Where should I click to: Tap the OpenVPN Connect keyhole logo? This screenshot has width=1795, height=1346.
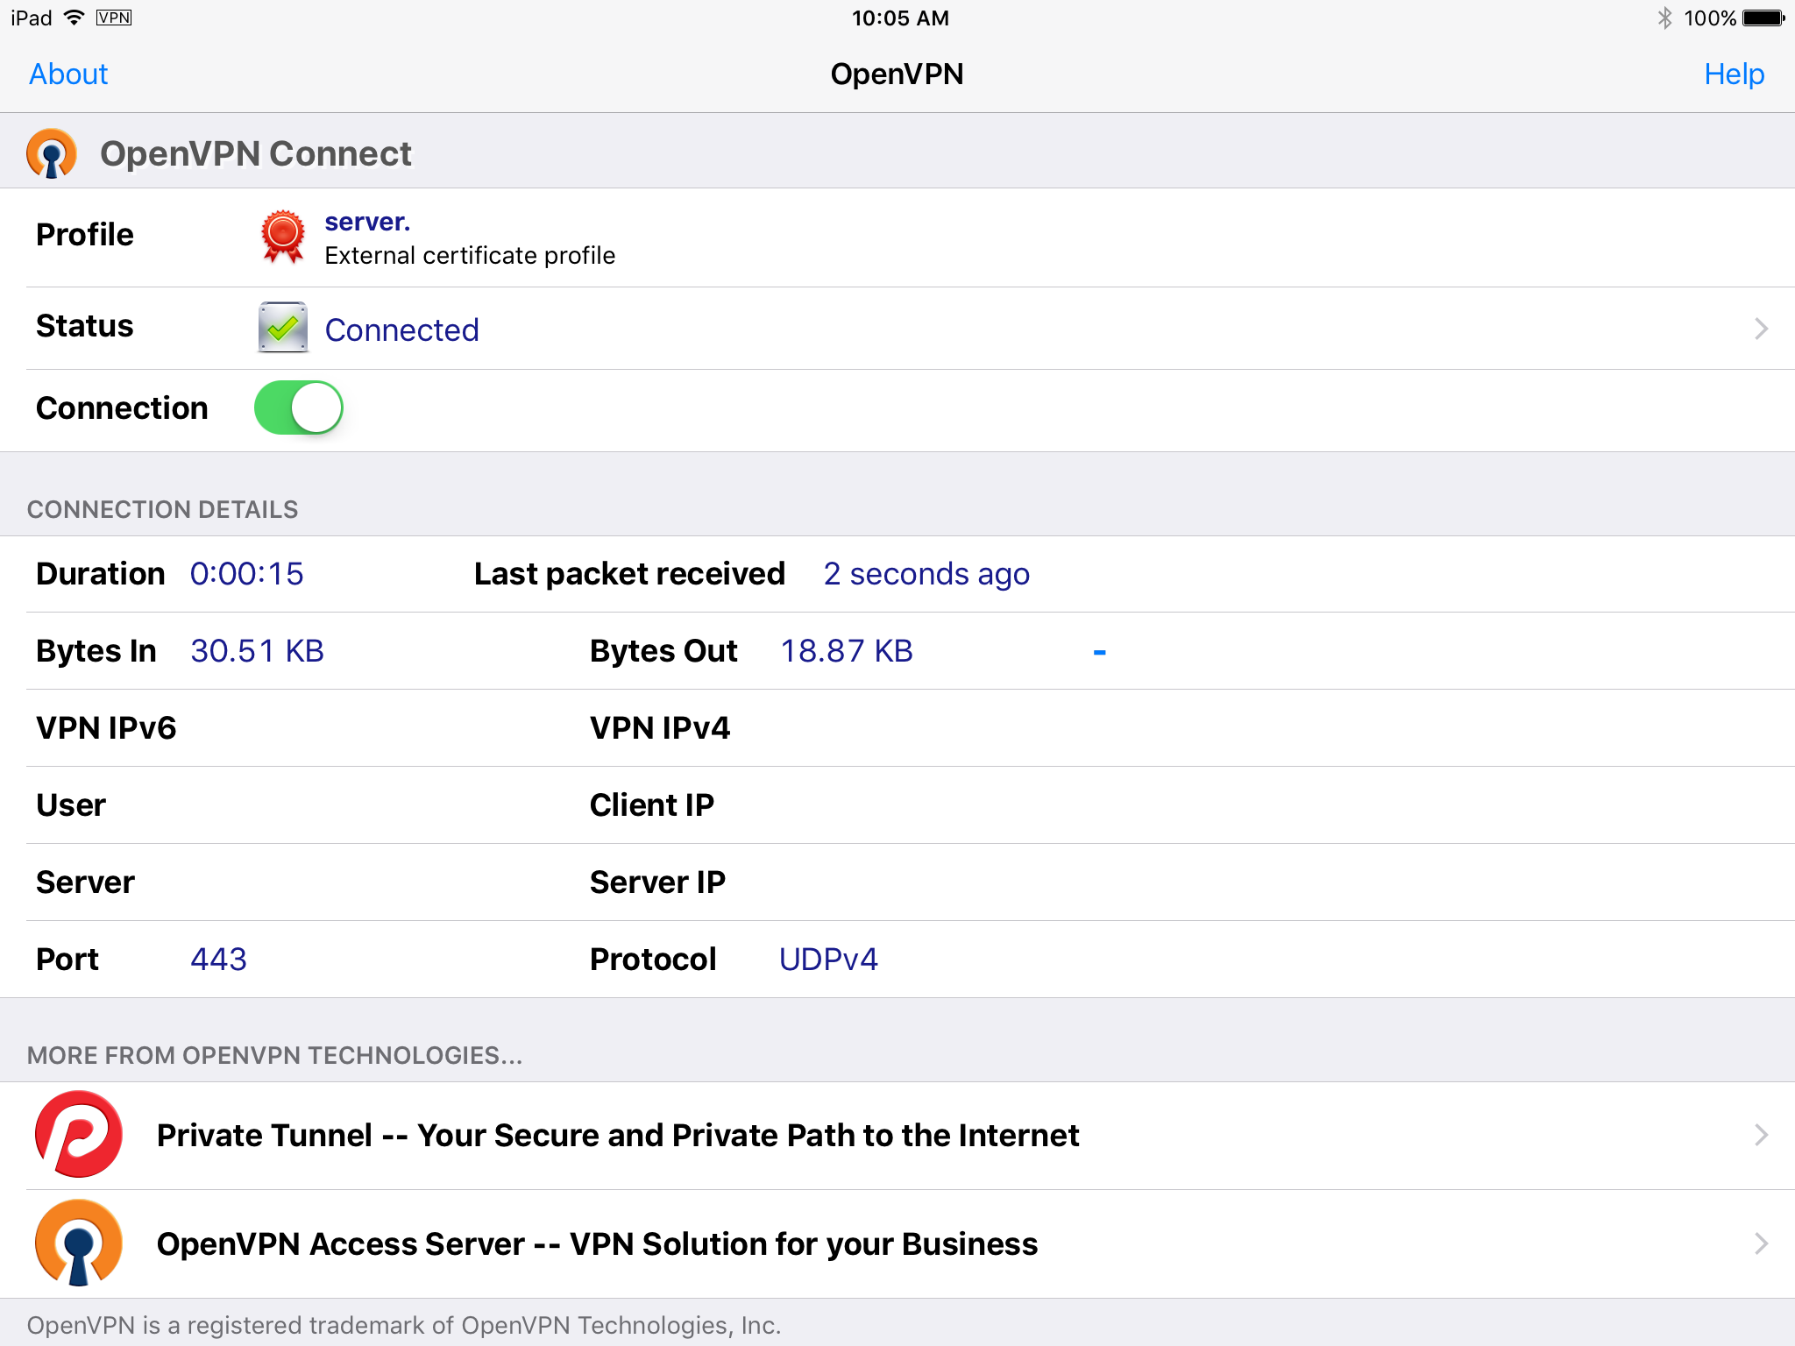[x=52, y=153]
